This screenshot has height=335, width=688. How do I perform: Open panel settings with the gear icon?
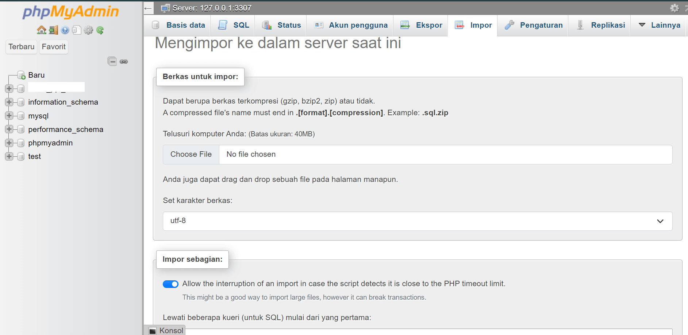point(88,30)
